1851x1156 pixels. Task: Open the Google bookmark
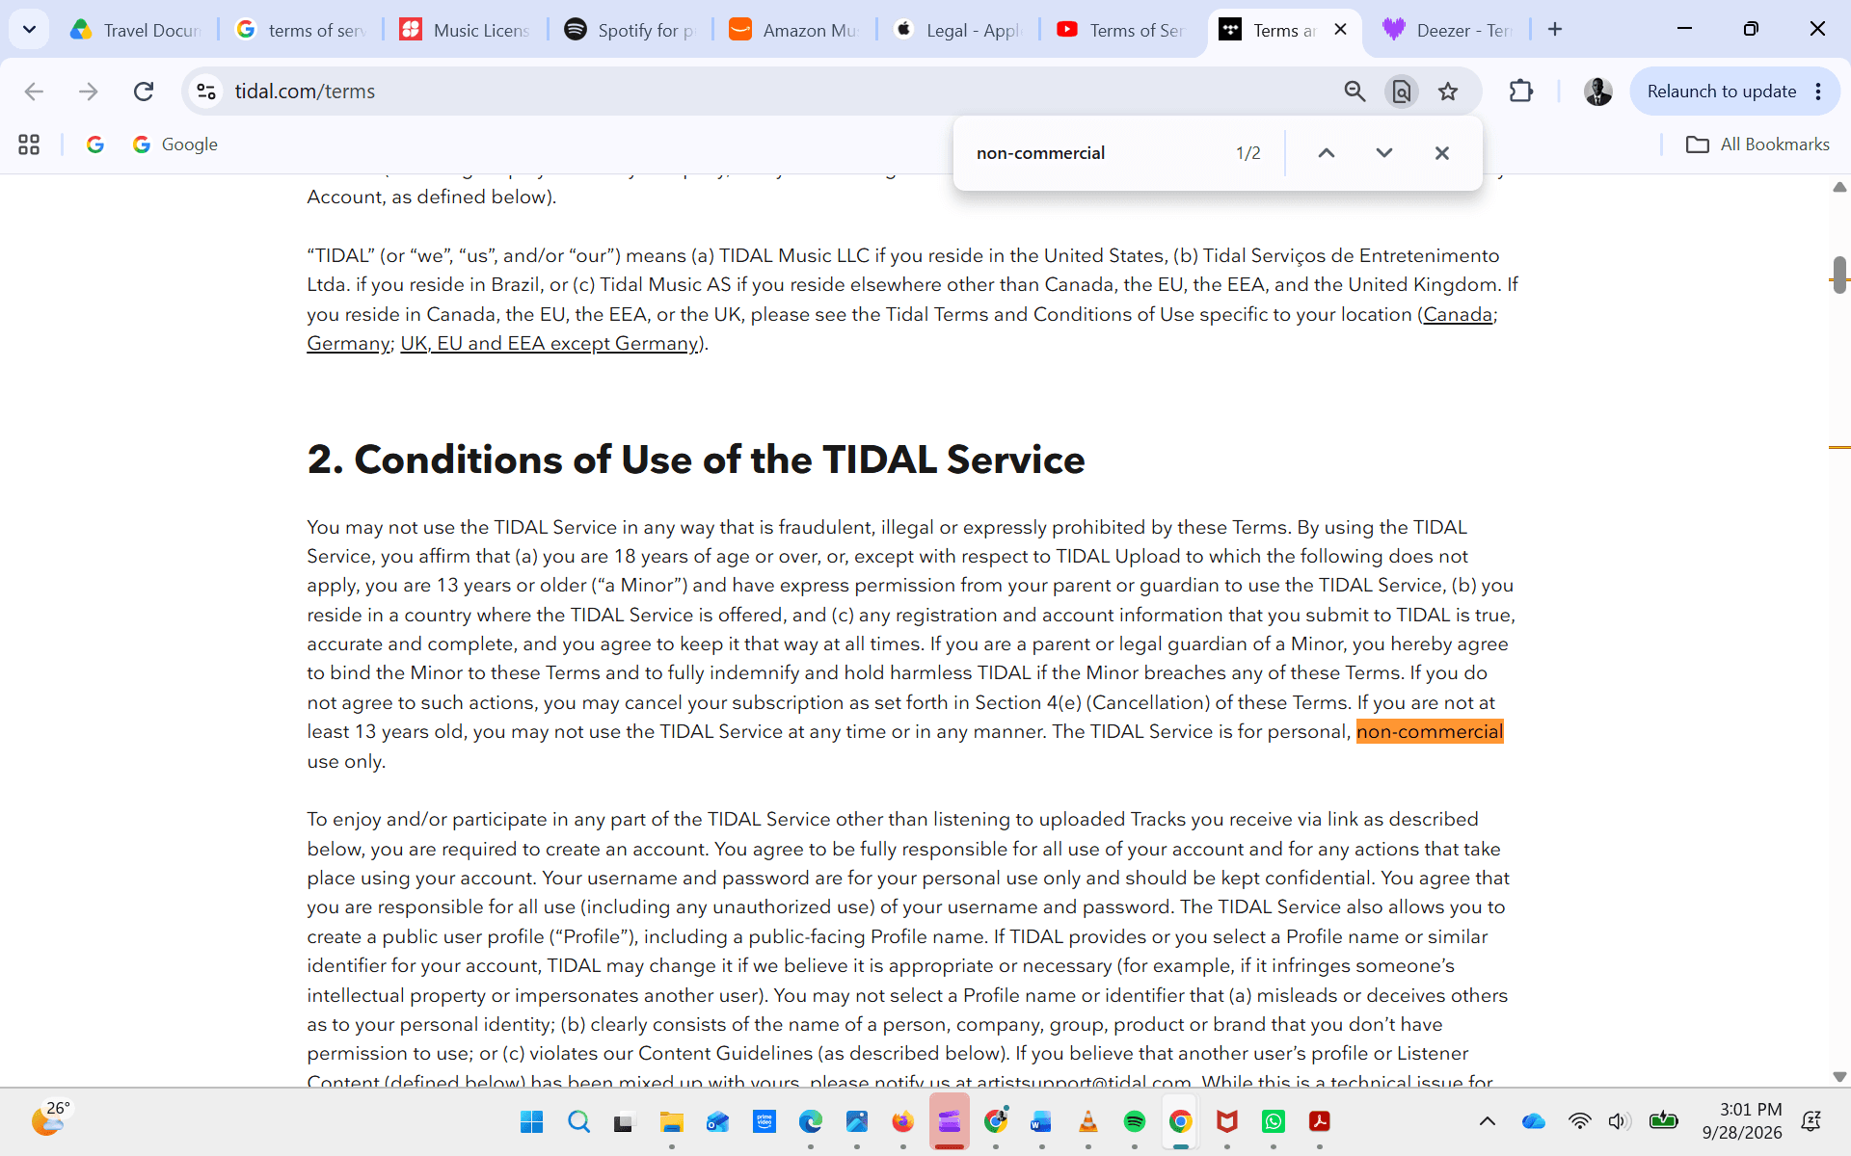pos(175,144)
